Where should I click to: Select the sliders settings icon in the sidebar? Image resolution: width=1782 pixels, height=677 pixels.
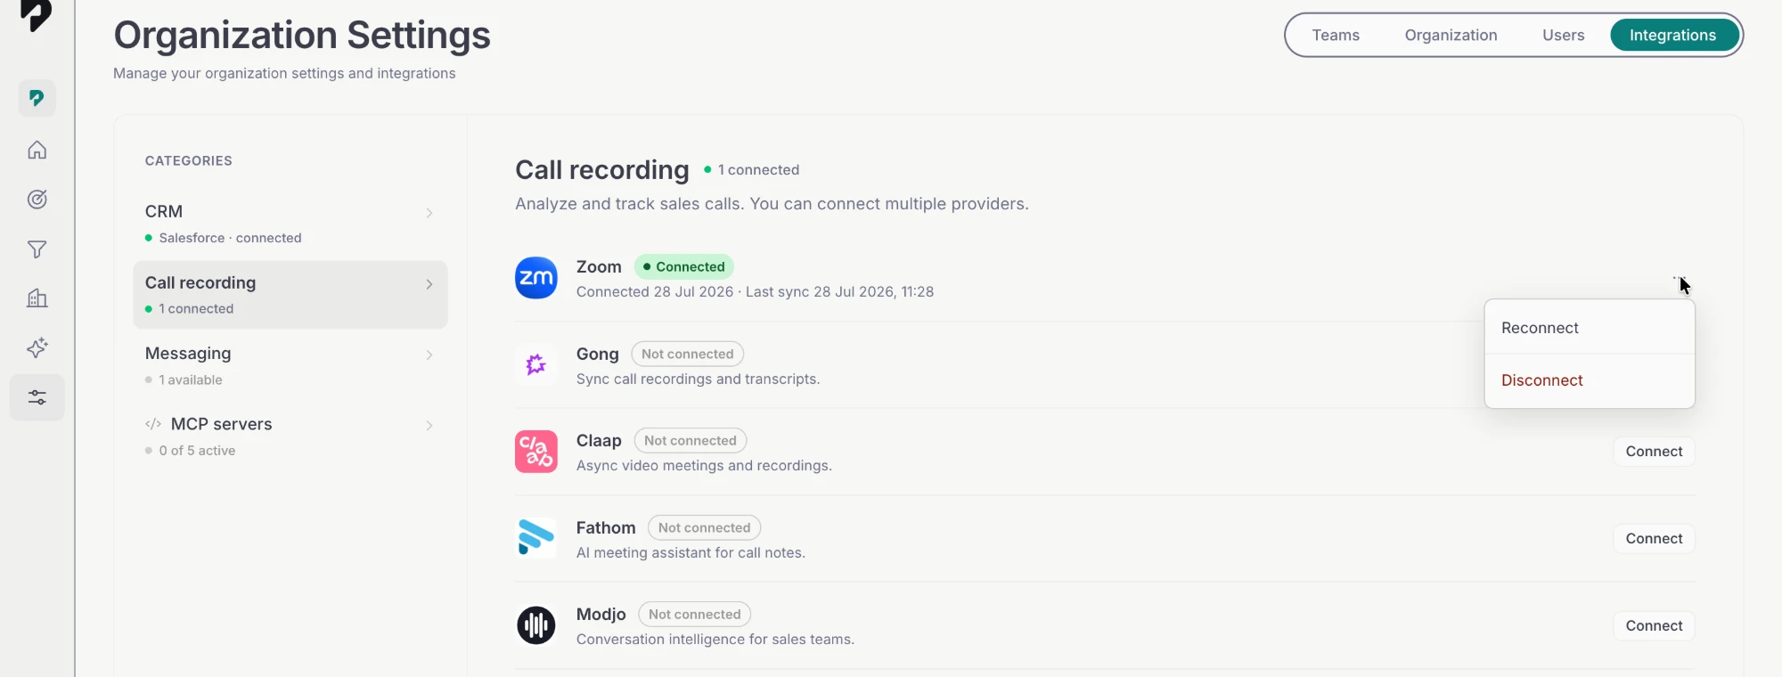37,397
